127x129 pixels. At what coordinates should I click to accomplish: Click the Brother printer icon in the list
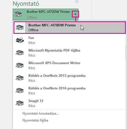20,28
